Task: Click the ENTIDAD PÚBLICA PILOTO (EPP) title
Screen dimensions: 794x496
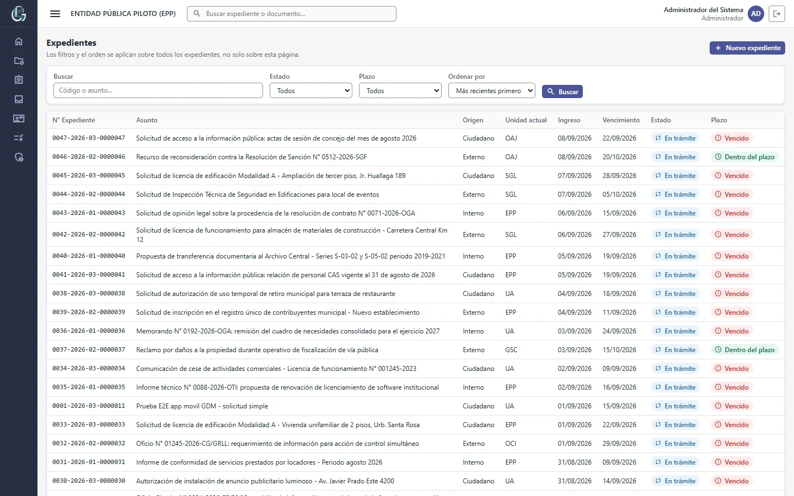Action: (123, 14)
